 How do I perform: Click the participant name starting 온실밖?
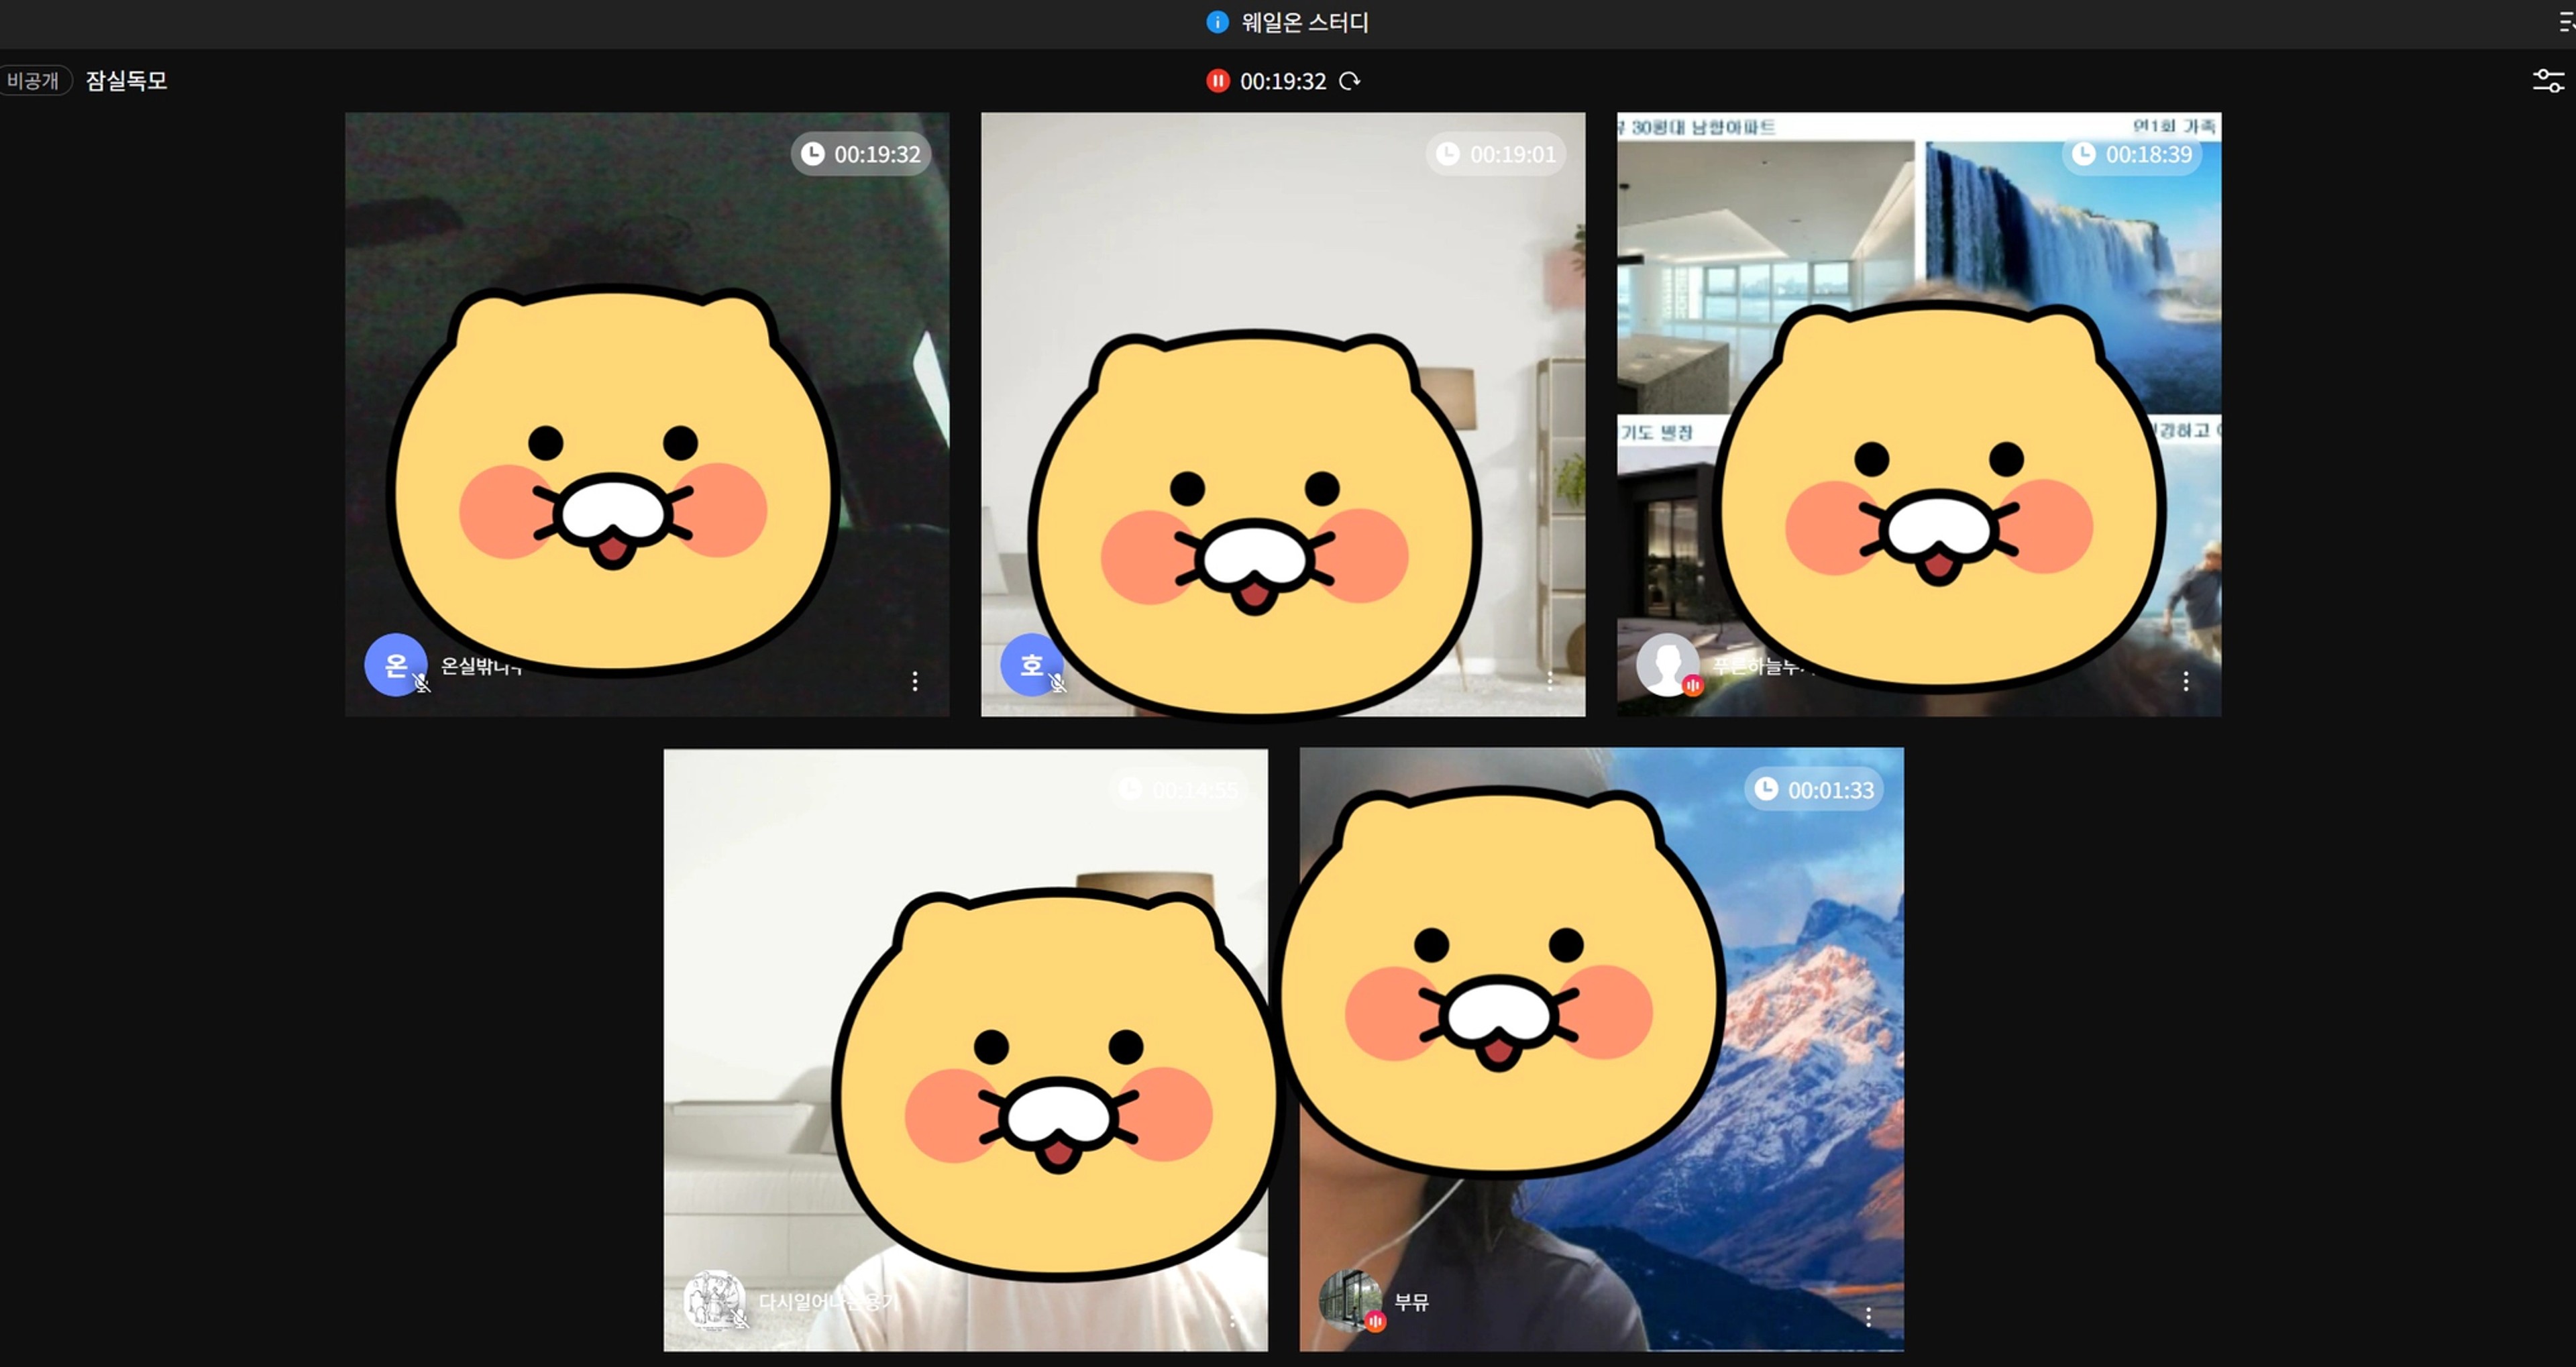coord(481,666)
